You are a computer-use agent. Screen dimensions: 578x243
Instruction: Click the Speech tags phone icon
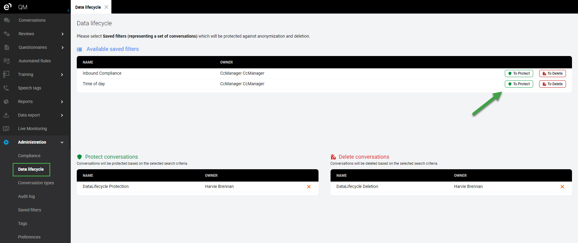[x=6, y=88]
